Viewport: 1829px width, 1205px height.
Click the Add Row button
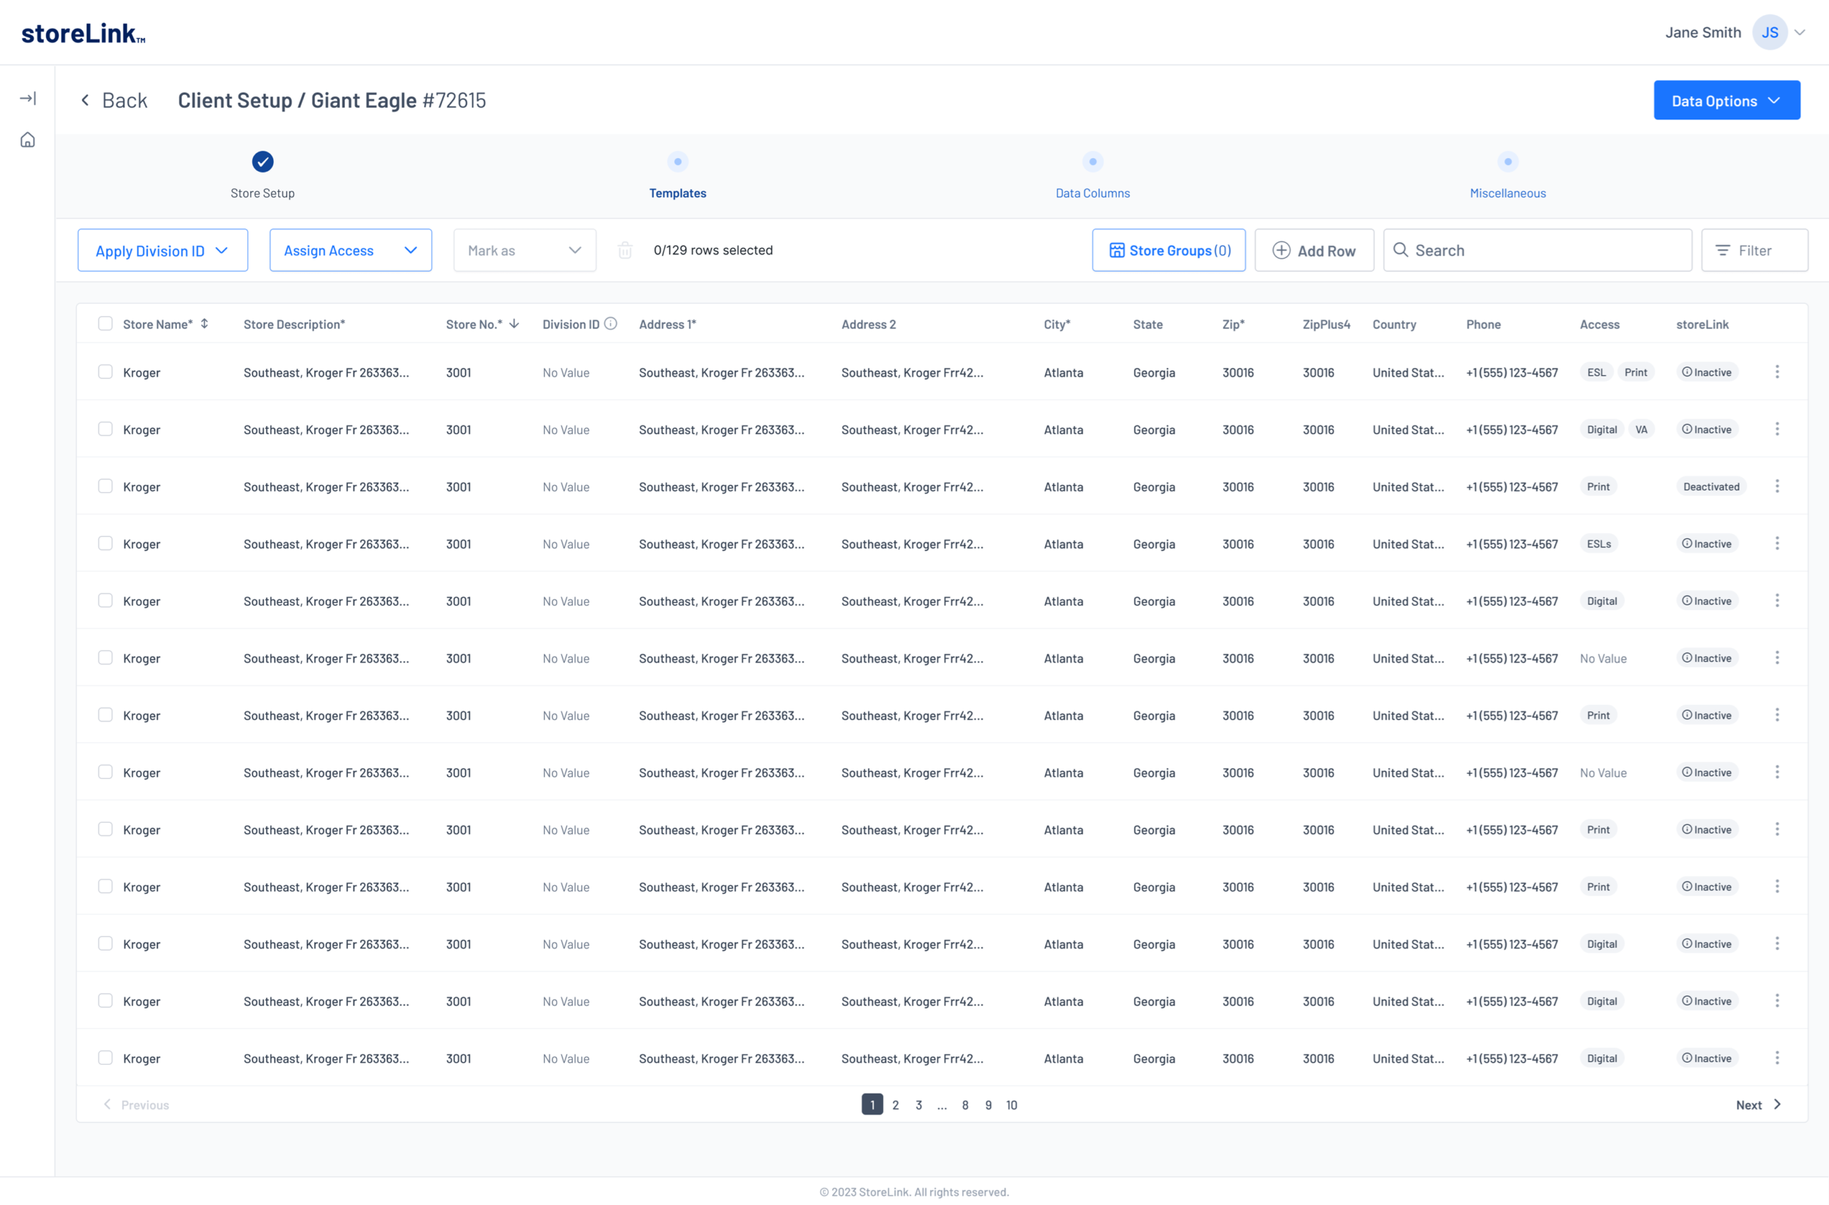click(x=1314, y=251)
